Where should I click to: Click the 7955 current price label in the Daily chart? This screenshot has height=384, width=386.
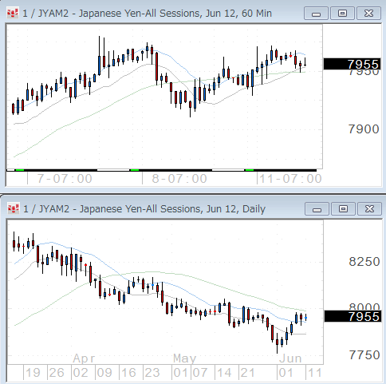tap(353, 316)
